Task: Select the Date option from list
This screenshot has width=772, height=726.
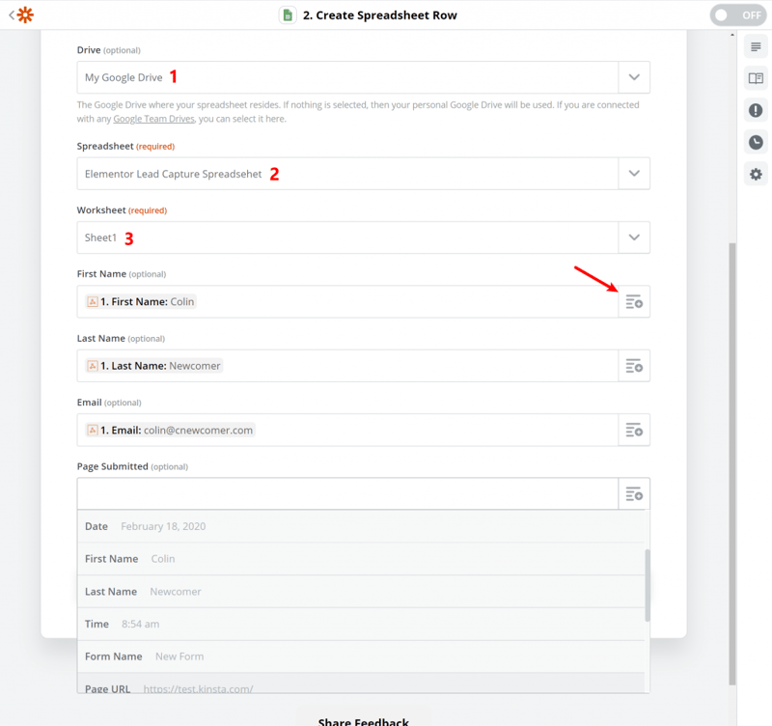Action: click(361, 526)
